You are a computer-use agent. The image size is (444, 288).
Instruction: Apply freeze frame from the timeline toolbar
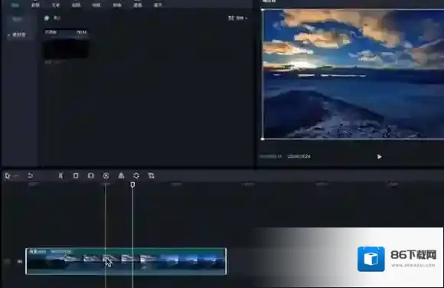(x=91, y=175)
